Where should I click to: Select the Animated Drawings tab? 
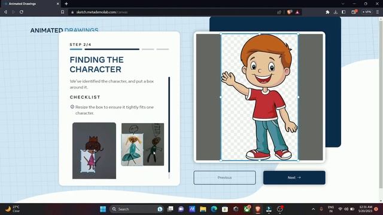click(x=31, y=4)
